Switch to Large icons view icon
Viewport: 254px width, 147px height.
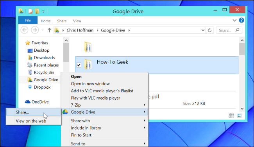point(239,115)
